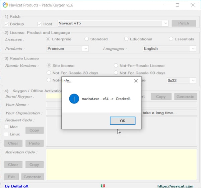The image size is (201, 188).
Task: Click the Navicat app icon in title bar
Action: 5,5
